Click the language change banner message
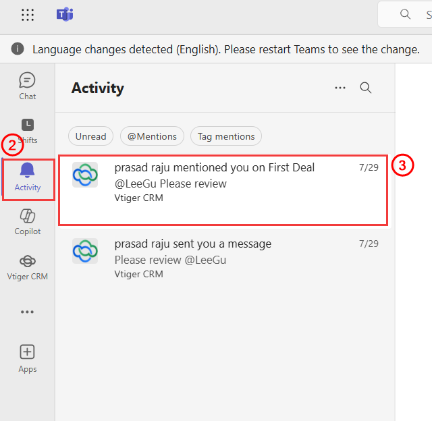 (x=226, y=49)
